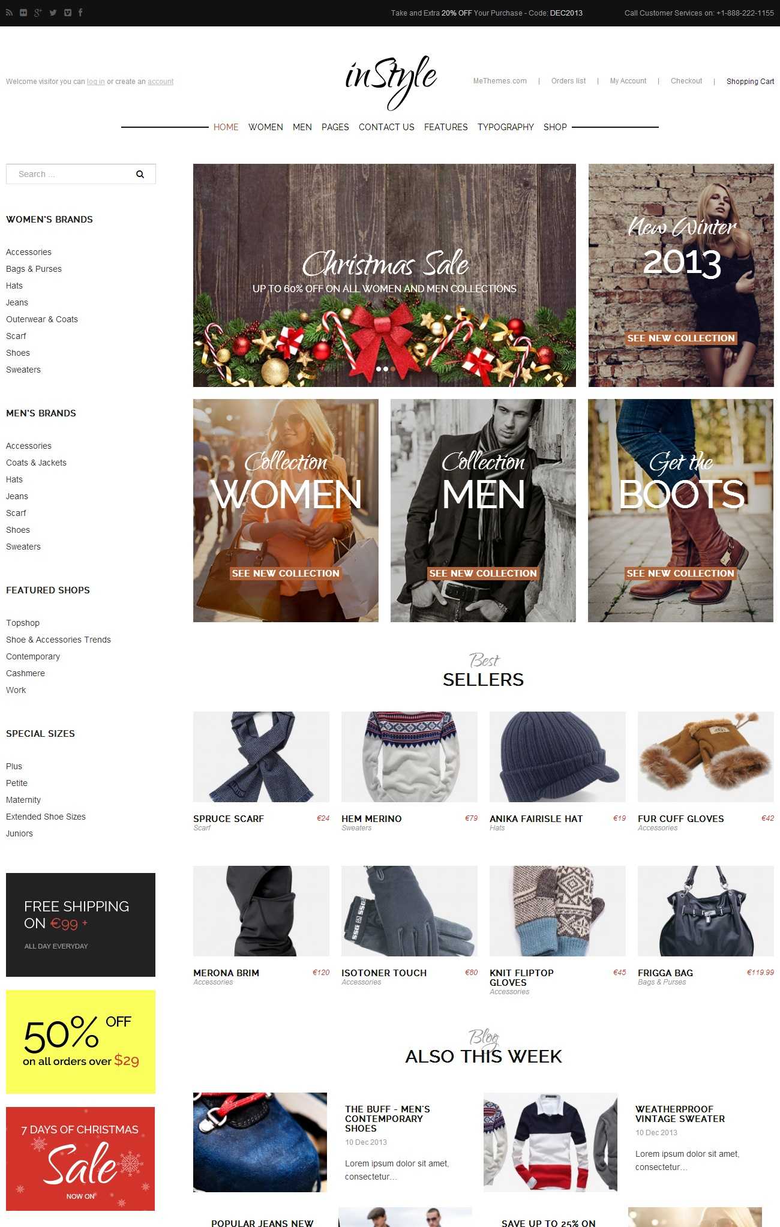Open the SHOP navigation menu
The width and height of the screenshot is (780, 1227).
coord(555,127)
